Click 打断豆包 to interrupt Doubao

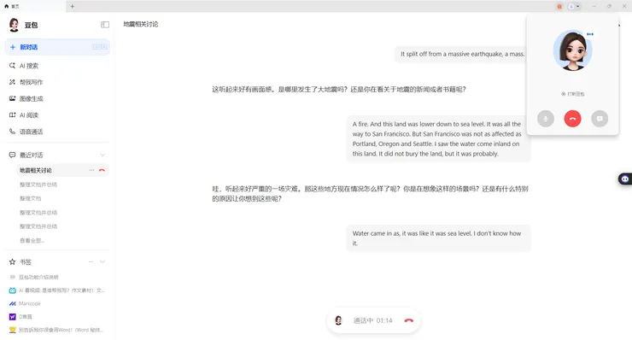(x=573, y=94)
